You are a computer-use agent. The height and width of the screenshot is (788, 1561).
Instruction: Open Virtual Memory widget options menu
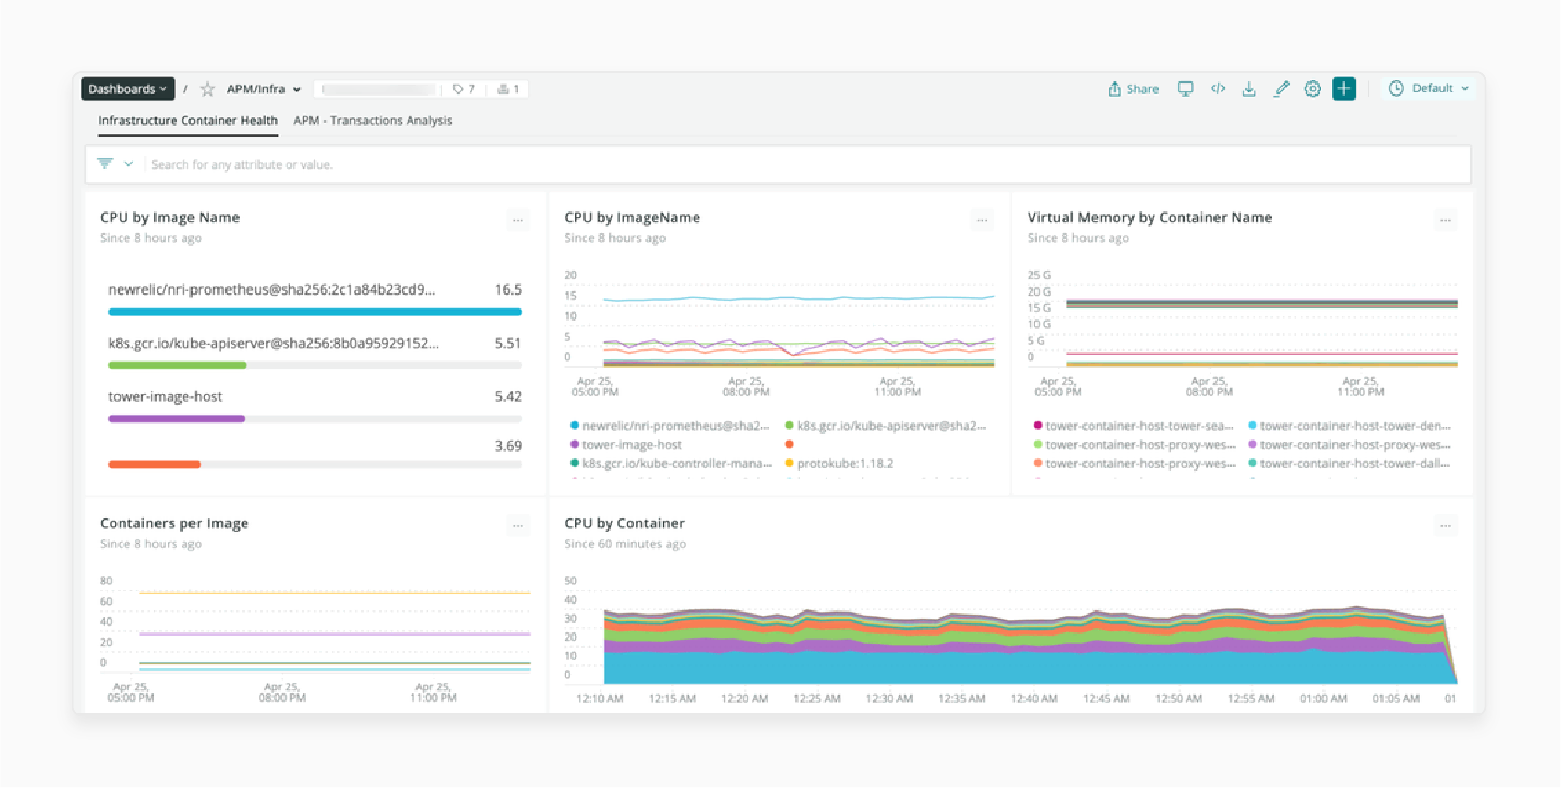click(x=1445, y=220)
